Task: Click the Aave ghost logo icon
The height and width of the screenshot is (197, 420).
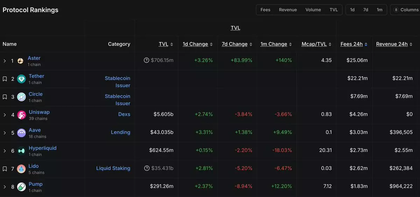Action: (x=21, y=133)
